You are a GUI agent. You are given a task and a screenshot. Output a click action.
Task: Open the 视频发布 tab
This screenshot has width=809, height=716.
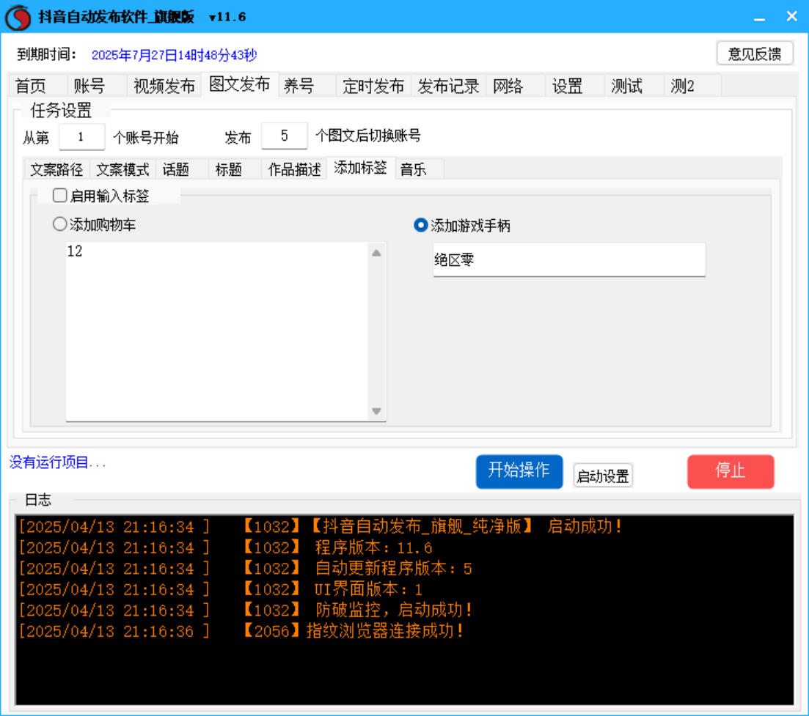pyautogui.click(x=164, y=86)
